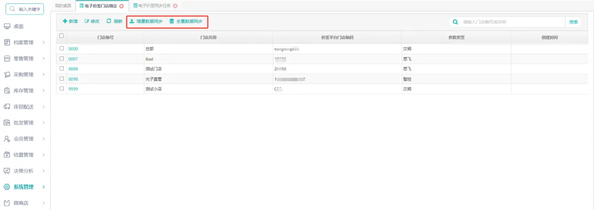This screenshot has width=594, height=210.
Task: Check the box for store 8888
Action: click(x=62, y=69)
